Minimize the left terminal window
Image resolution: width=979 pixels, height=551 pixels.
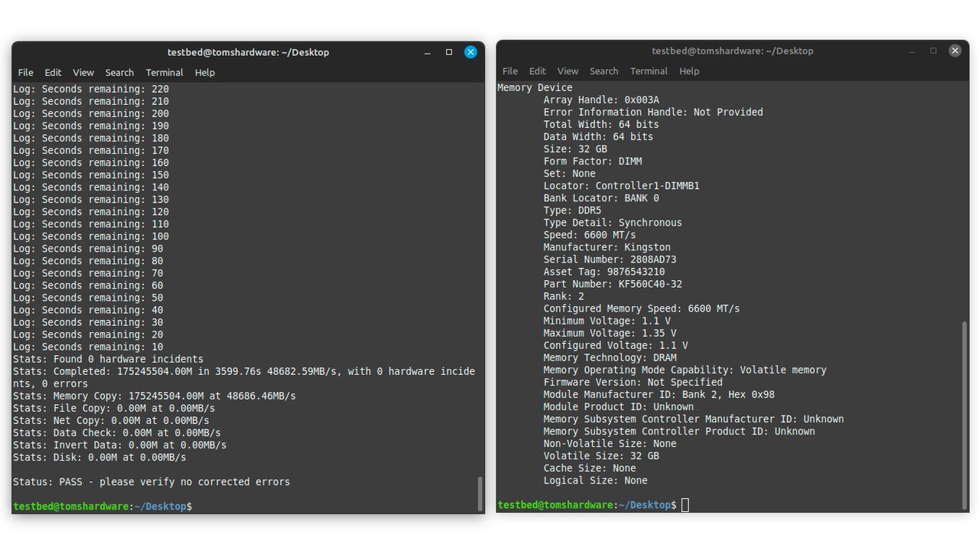(x=428, y=52)
